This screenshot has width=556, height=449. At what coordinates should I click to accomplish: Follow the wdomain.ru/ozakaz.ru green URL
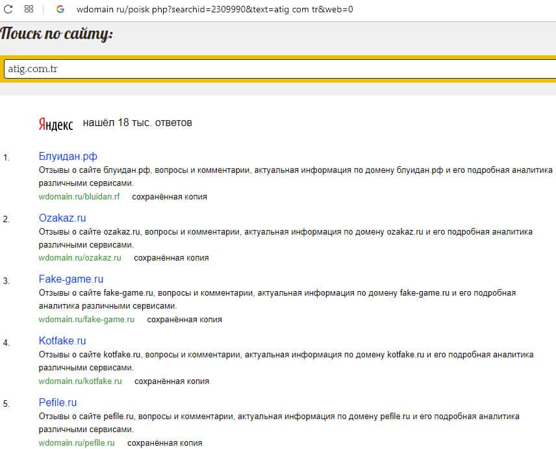point(80,258)
